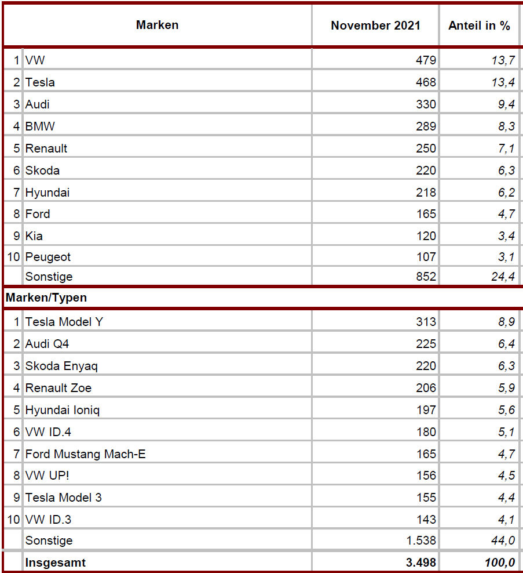Click the November 2021 column header
Viewport: 523px width, 573px height.
pos(375,25)
